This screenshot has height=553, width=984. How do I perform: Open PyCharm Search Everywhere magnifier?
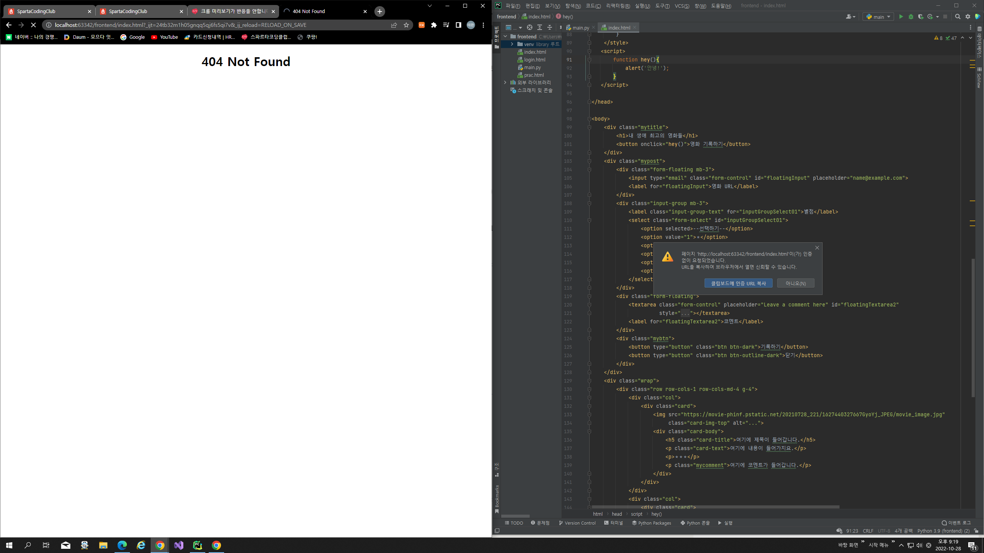(957, 17)
